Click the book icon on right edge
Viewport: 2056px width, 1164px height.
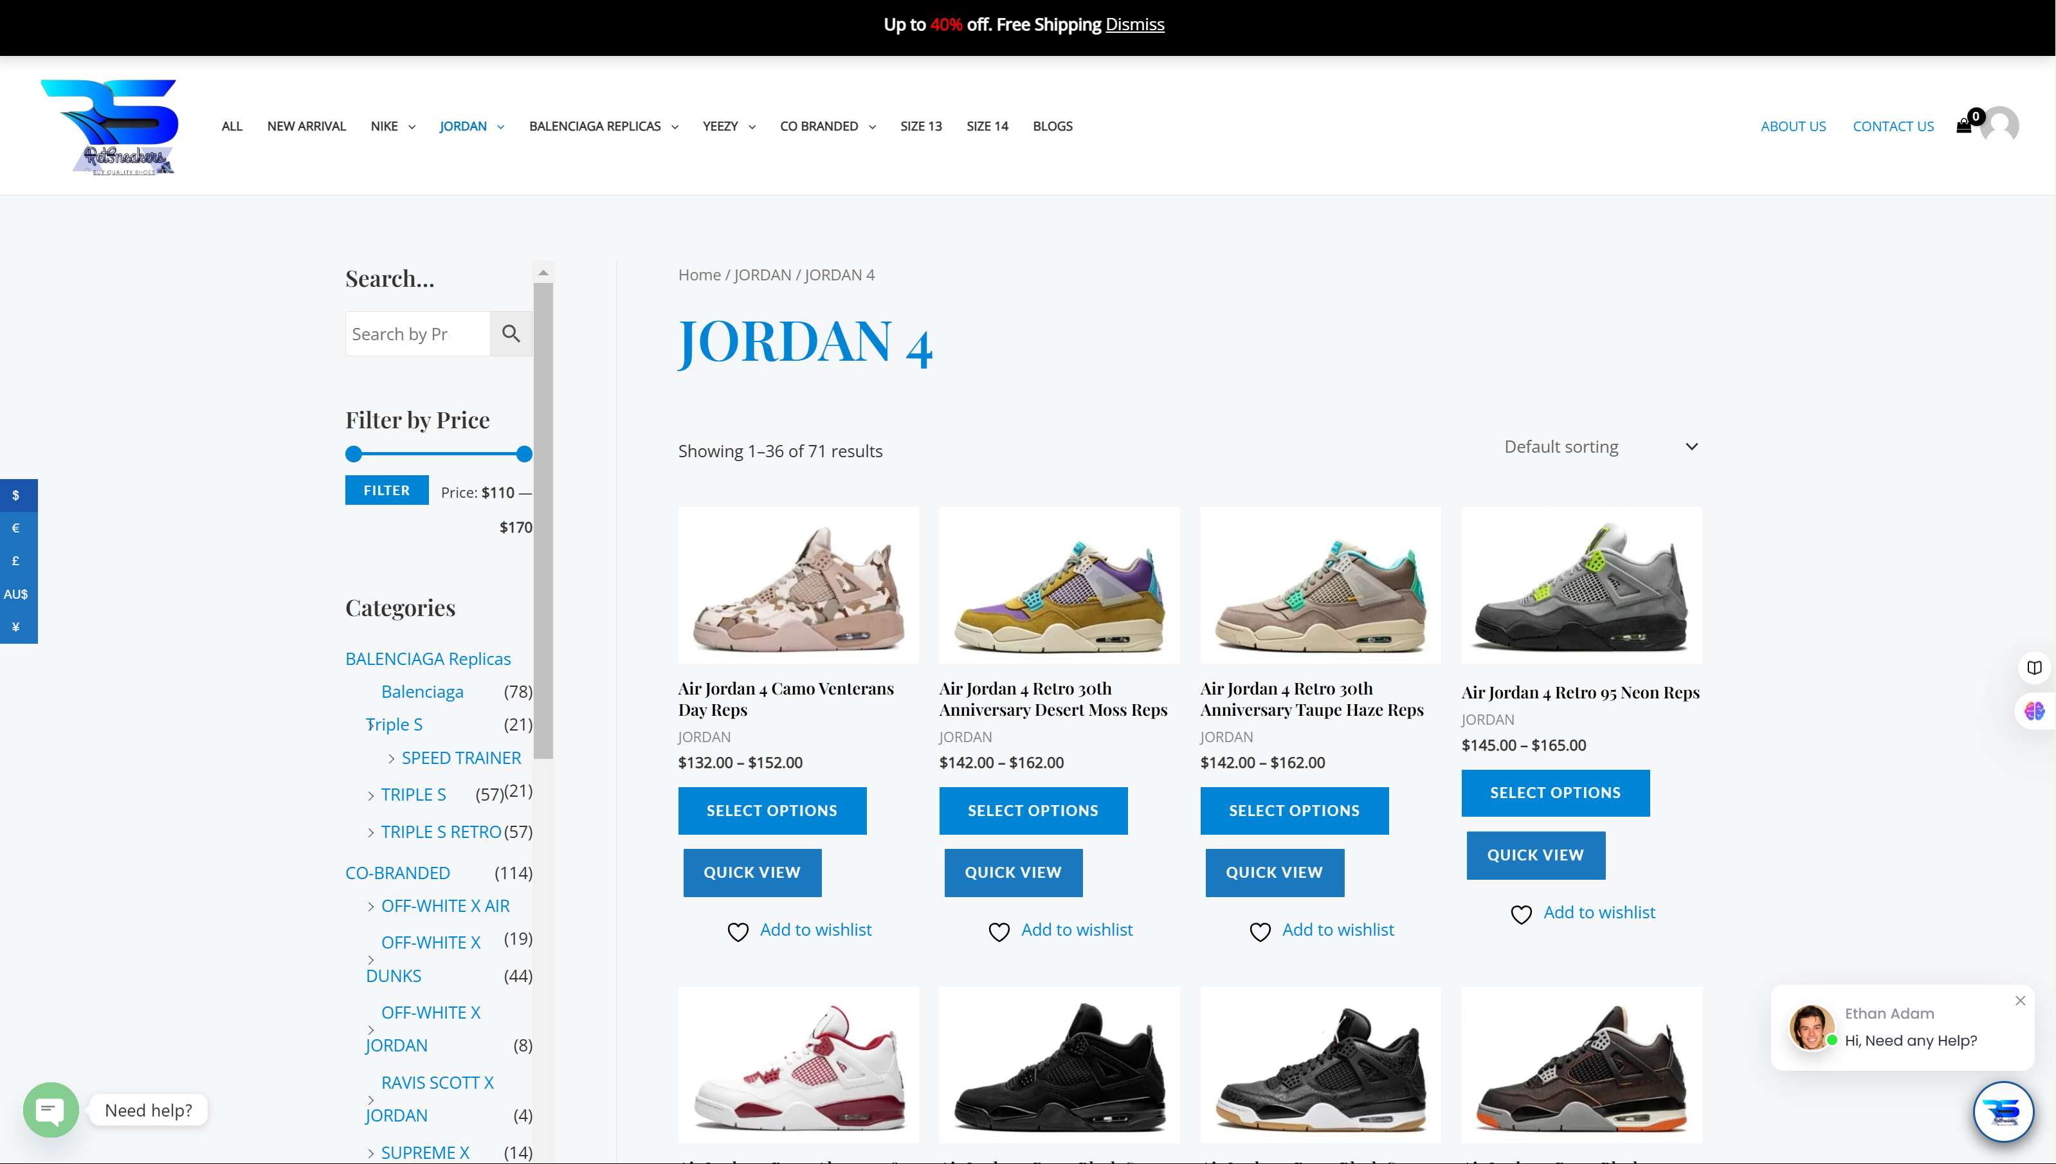[2035, 668]
